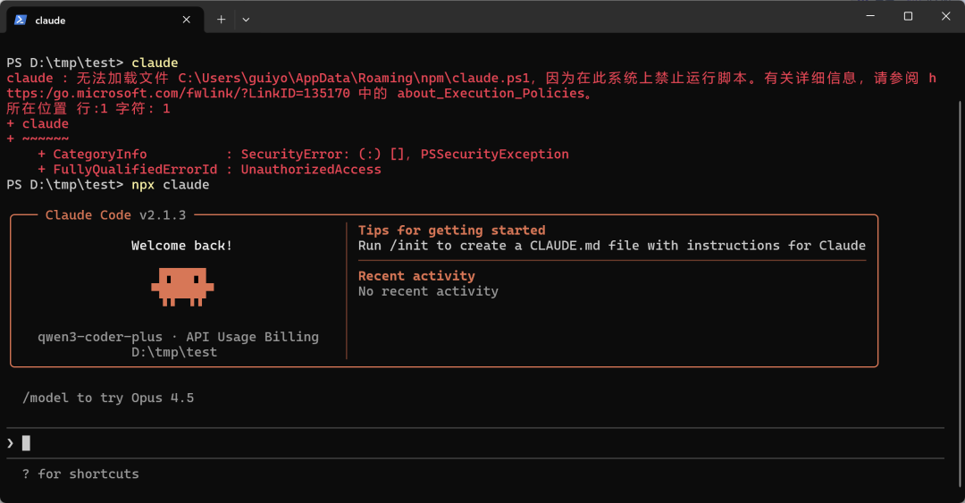Click the "Run /init to create a CLAUDE.md" line
The height and width of the screenshot is (503, 965).
612,246
